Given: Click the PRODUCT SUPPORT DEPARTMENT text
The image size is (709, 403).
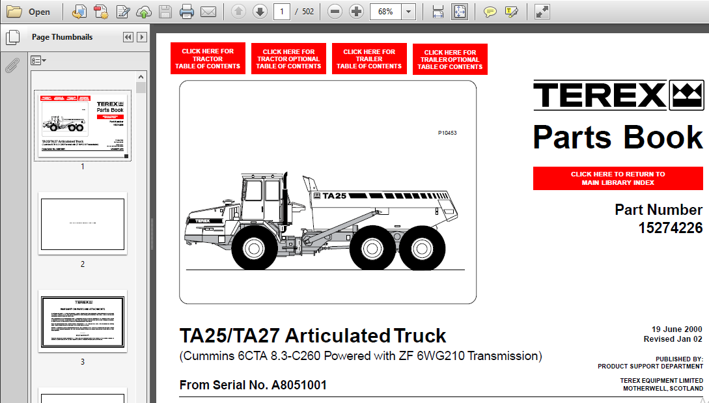Looking at the screenshot, I should pyautogui.click(x=650, y=367).
